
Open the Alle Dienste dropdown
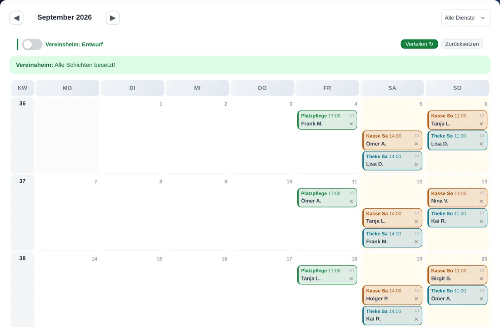465,18
